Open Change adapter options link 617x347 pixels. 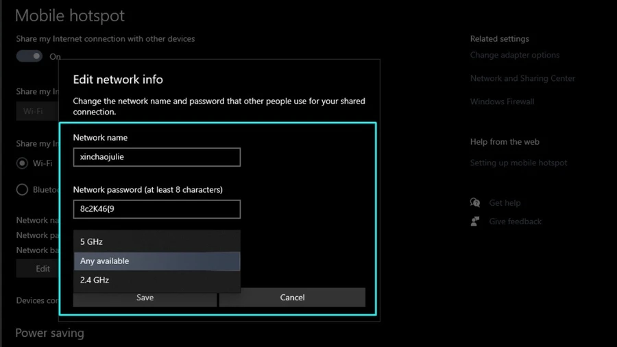[x=515, y=55]
